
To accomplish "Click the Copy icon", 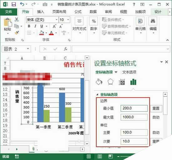I will [17, 26].
